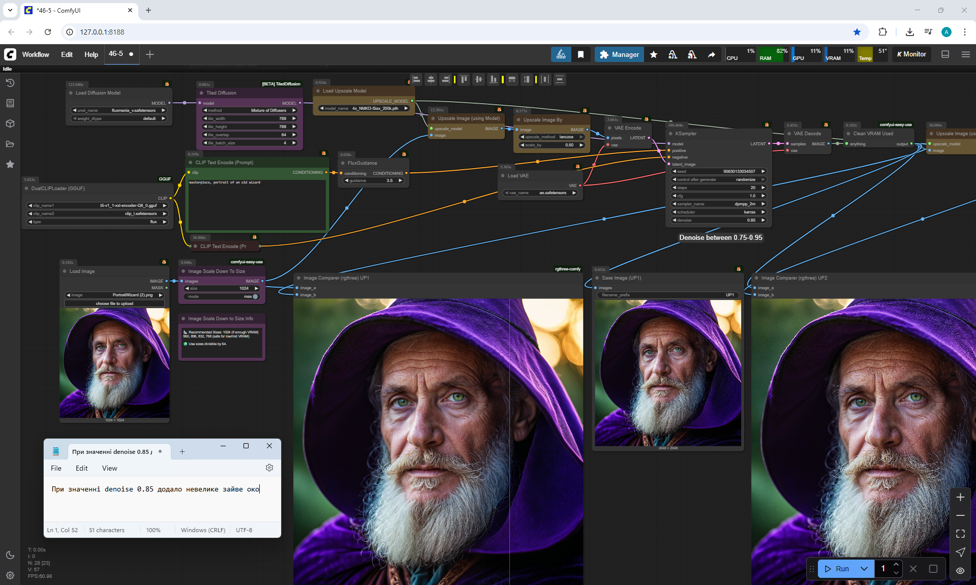Open the Workflow menu

36,54
